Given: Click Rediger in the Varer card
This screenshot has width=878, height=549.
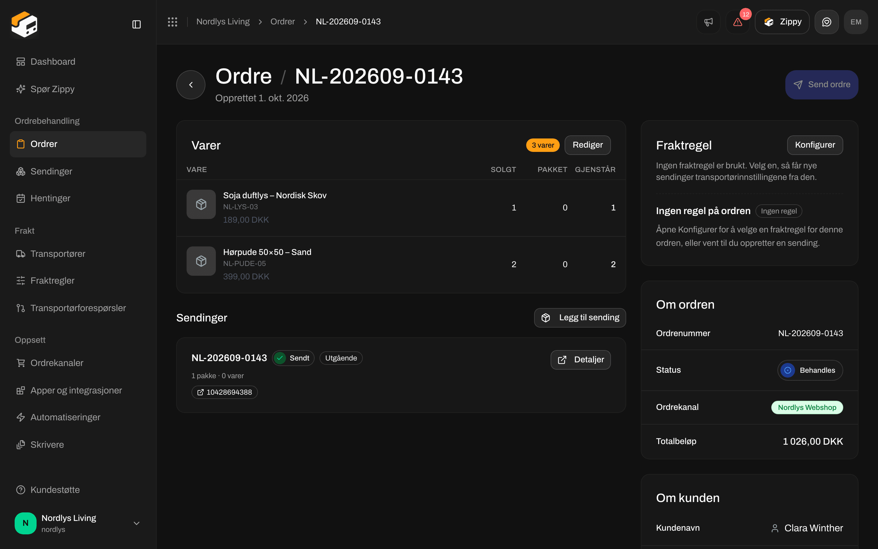Looking at the screenshot, I should (x=587, y=145).
